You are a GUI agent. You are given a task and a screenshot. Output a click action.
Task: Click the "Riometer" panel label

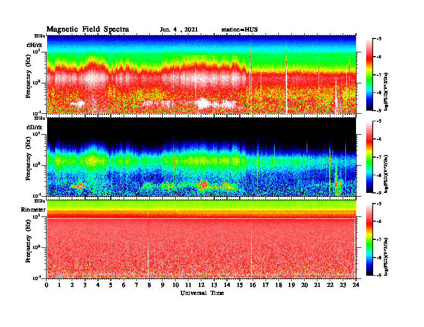click(33, 209)
